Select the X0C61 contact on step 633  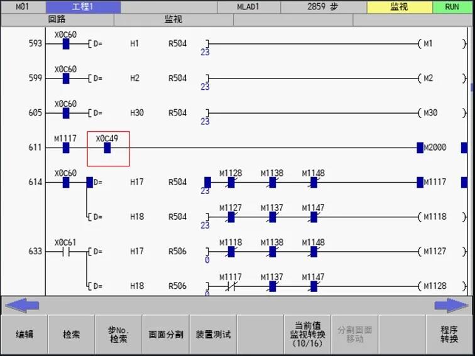[x=65, y=251]
